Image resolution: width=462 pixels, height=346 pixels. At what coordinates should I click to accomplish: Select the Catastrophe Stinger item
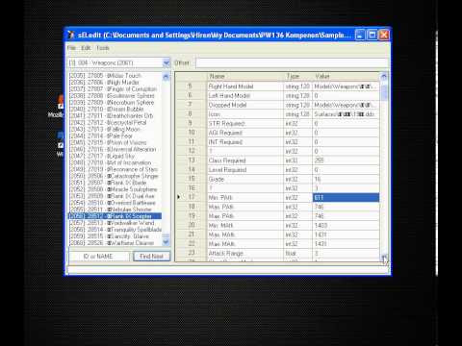tap(115, 176)
